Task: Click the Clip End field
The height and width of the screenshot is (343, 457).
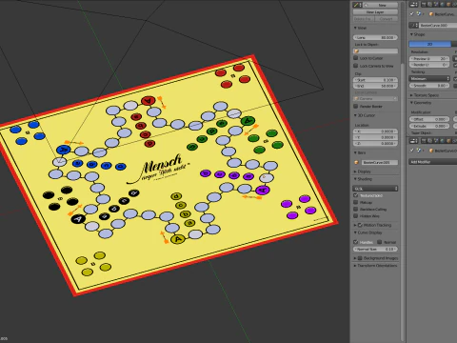Action: coord(375,86)
